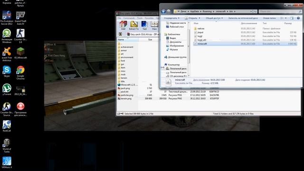Click the Новая папка button

click(269, 18)
